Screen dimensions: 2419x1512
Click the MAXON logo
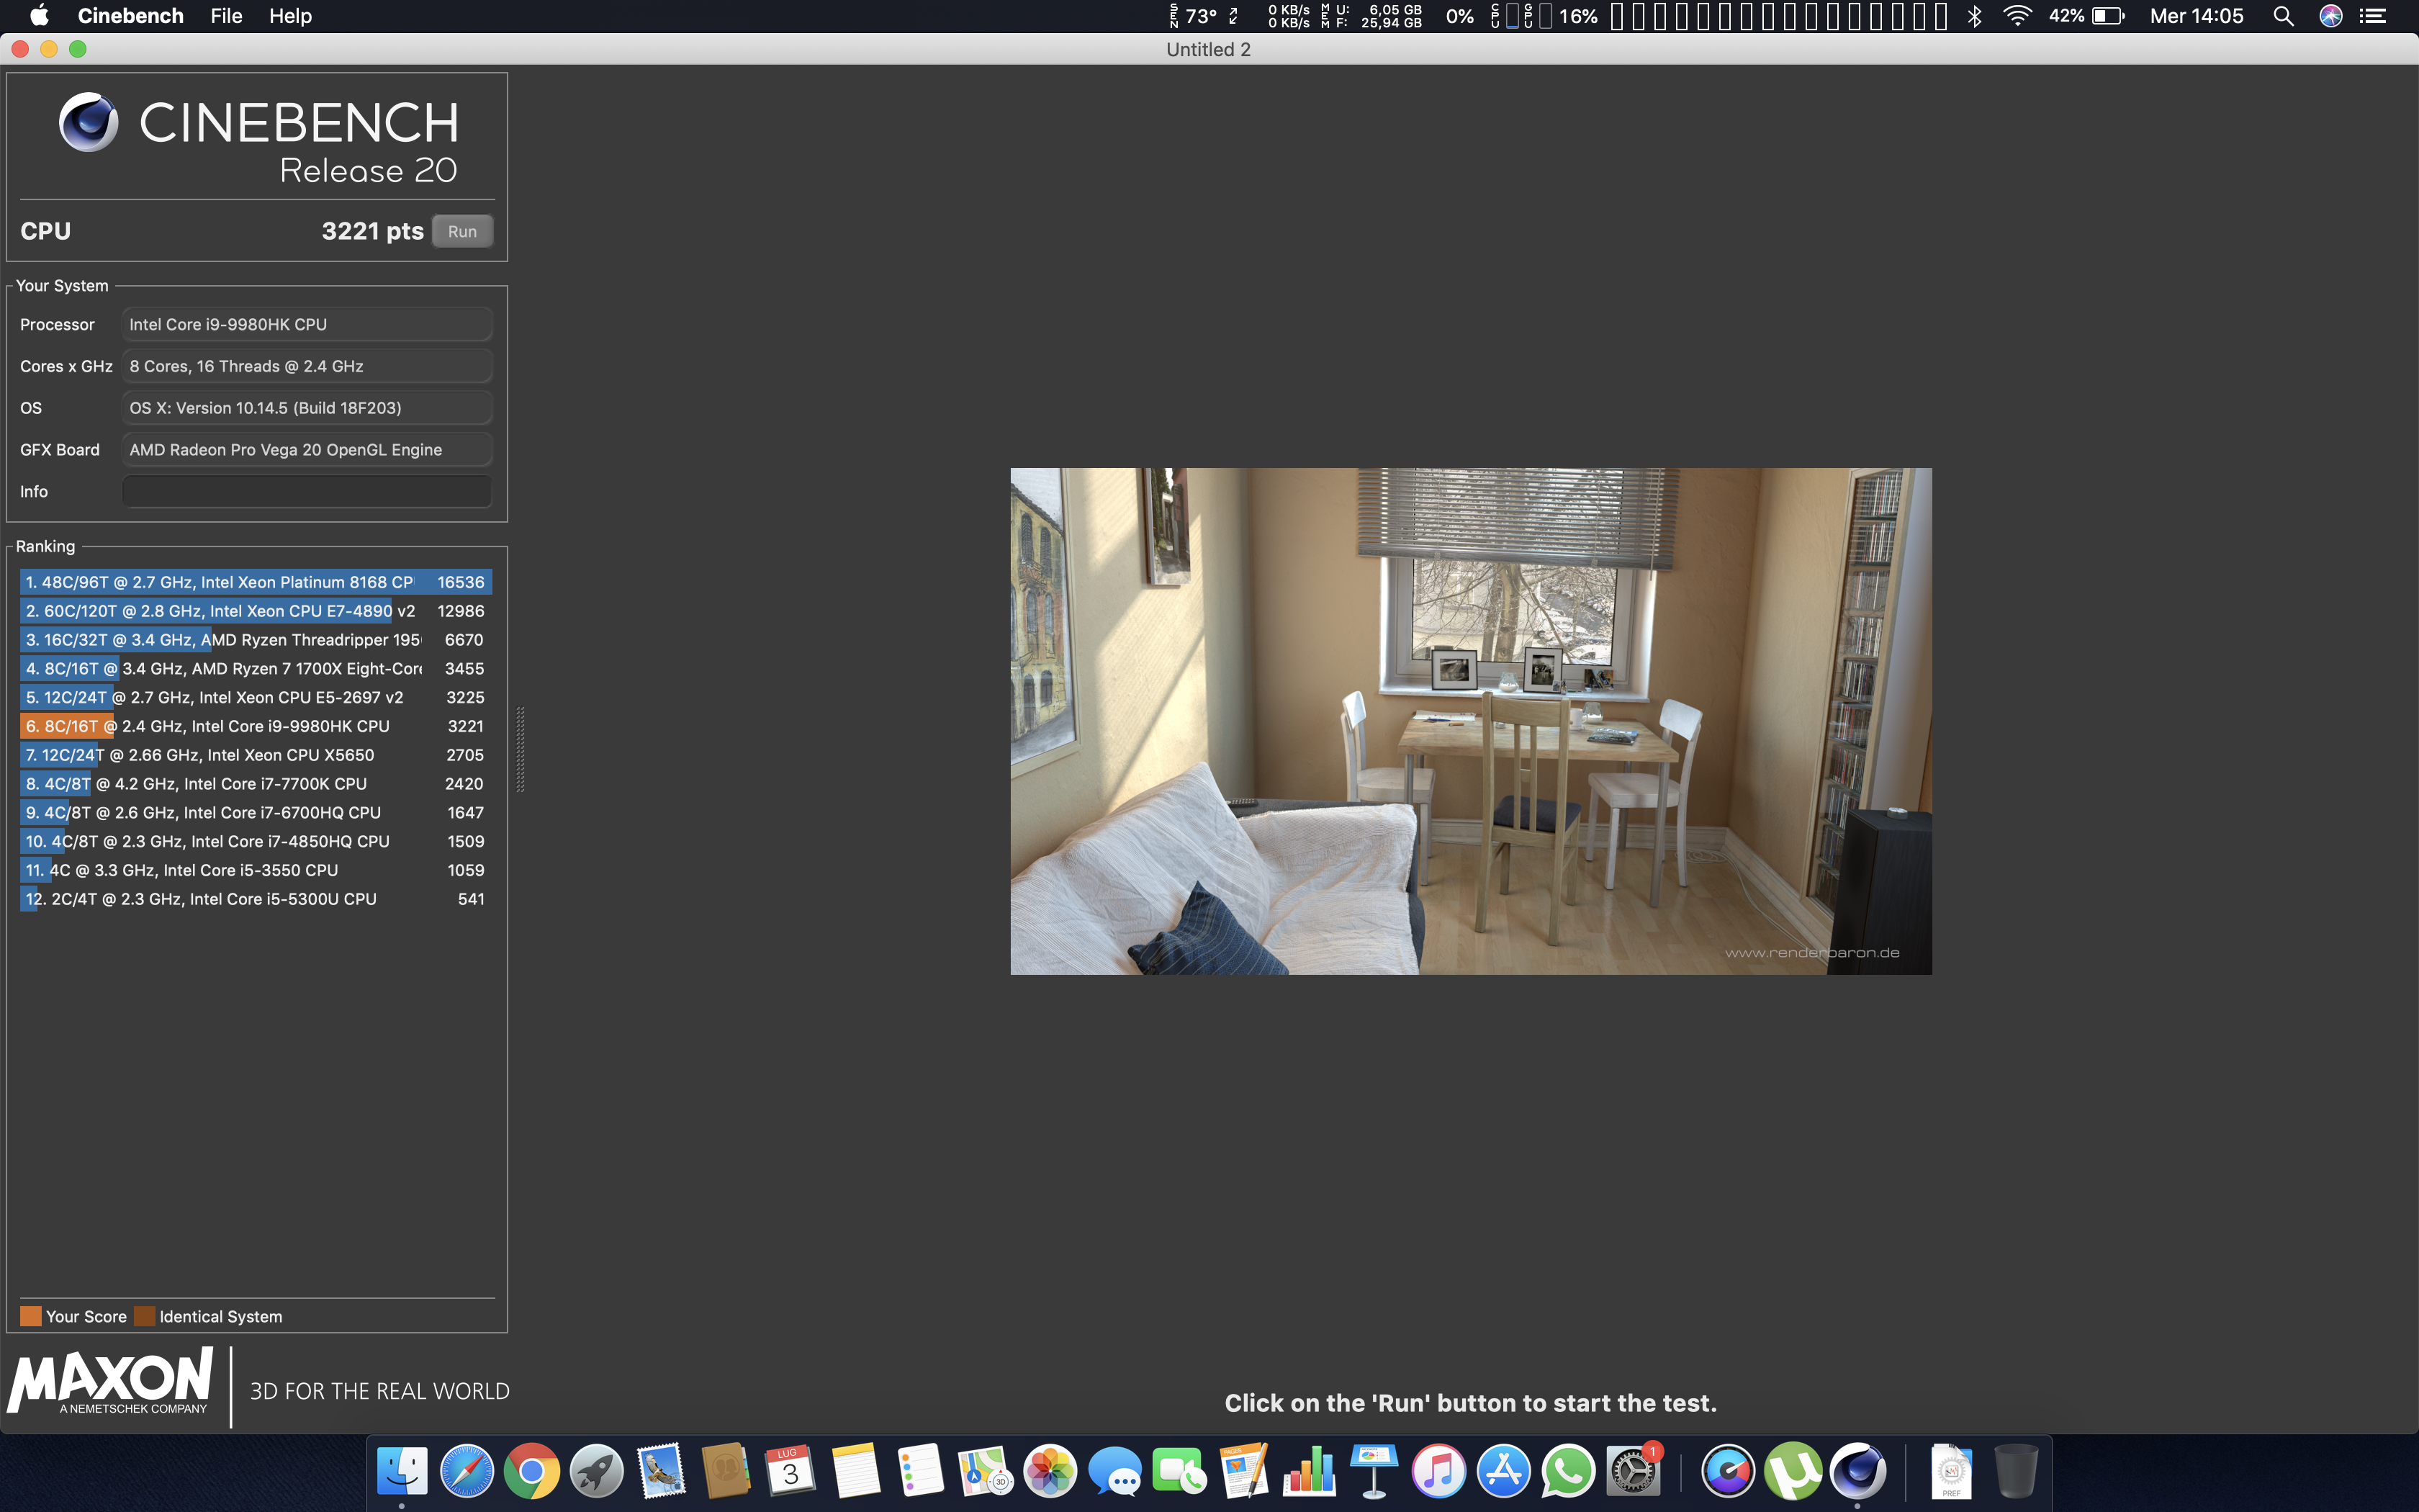pos(110,1380)
